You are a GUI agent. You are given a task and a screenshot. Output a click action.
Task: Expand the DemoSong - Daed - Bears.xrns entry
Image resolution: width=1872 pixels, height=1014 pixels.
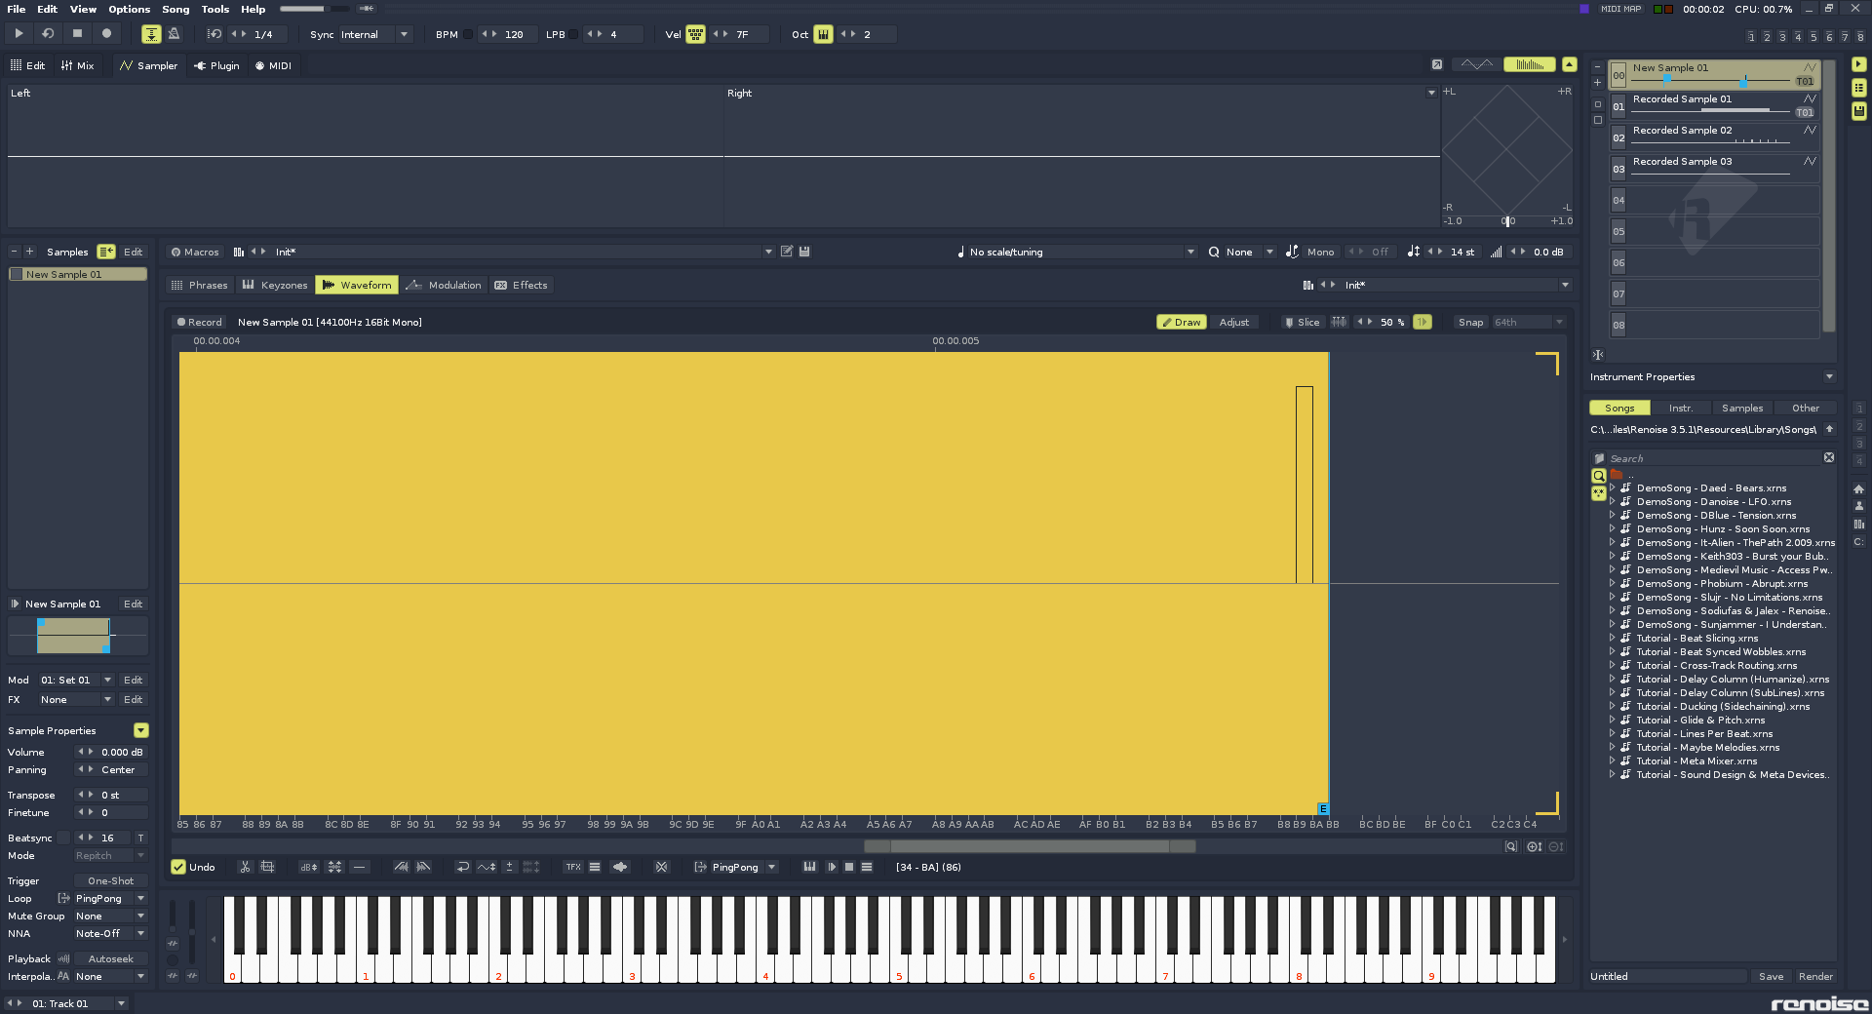pos(1612,488)
